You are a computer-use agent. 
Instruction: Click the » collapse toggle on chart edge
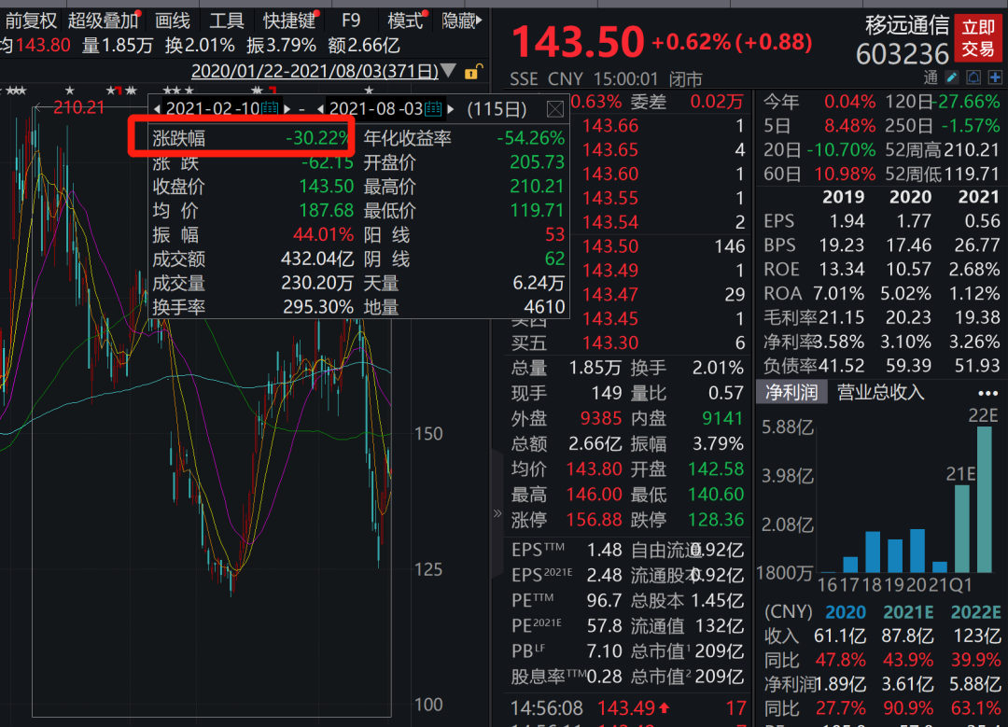[x=497, y=512]
